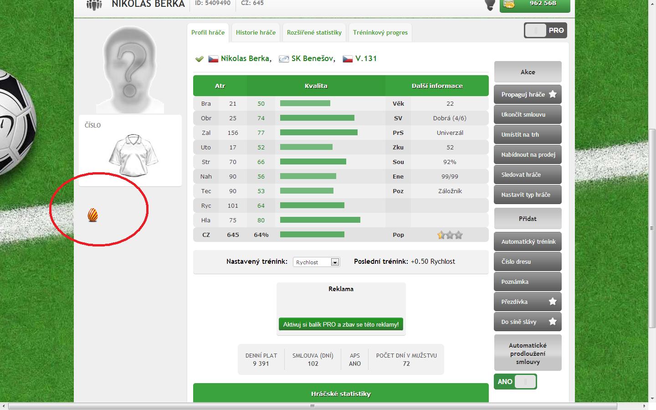Click the Dobrá (4/6) SV value
This screenshot has width=656, height=410.
(x=450, y=118)
